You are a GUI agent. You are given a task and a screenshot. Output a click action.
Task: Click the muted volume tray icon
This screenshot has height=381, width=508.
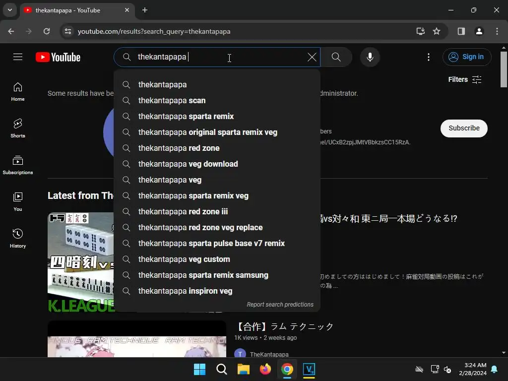[x=447, y=369]
